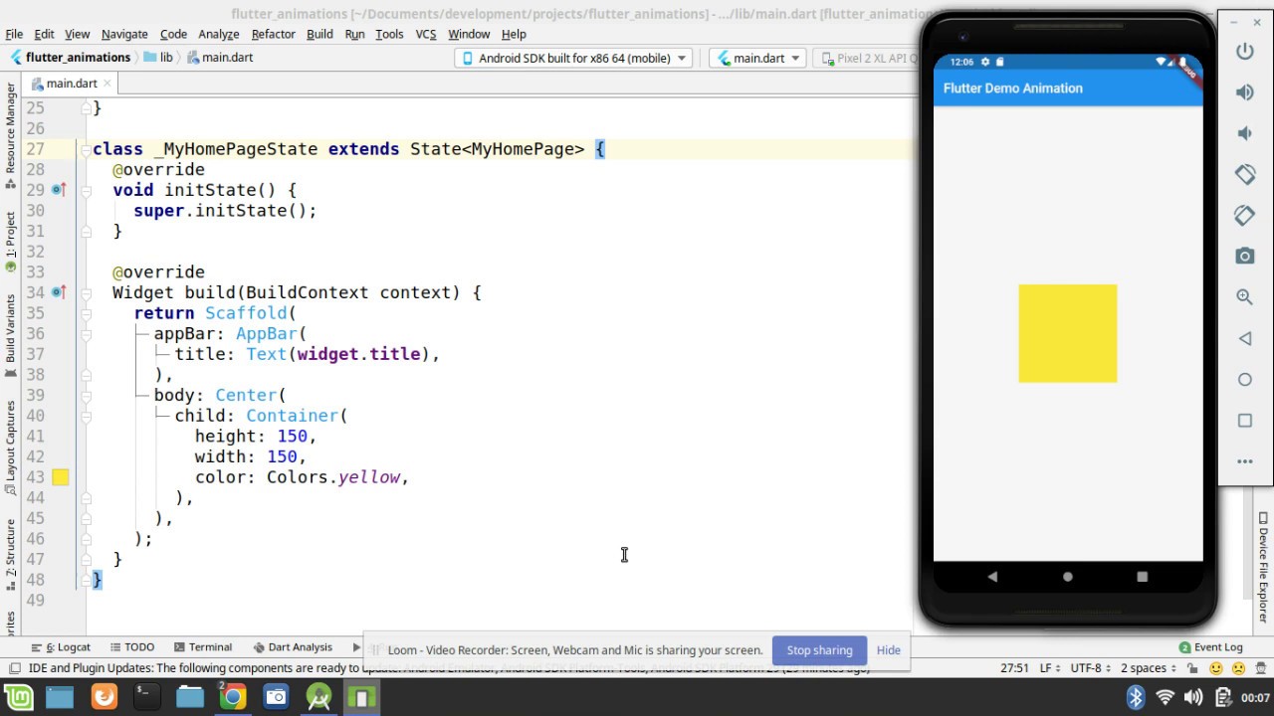Tap the yellow square in the app

[1068, 333]
